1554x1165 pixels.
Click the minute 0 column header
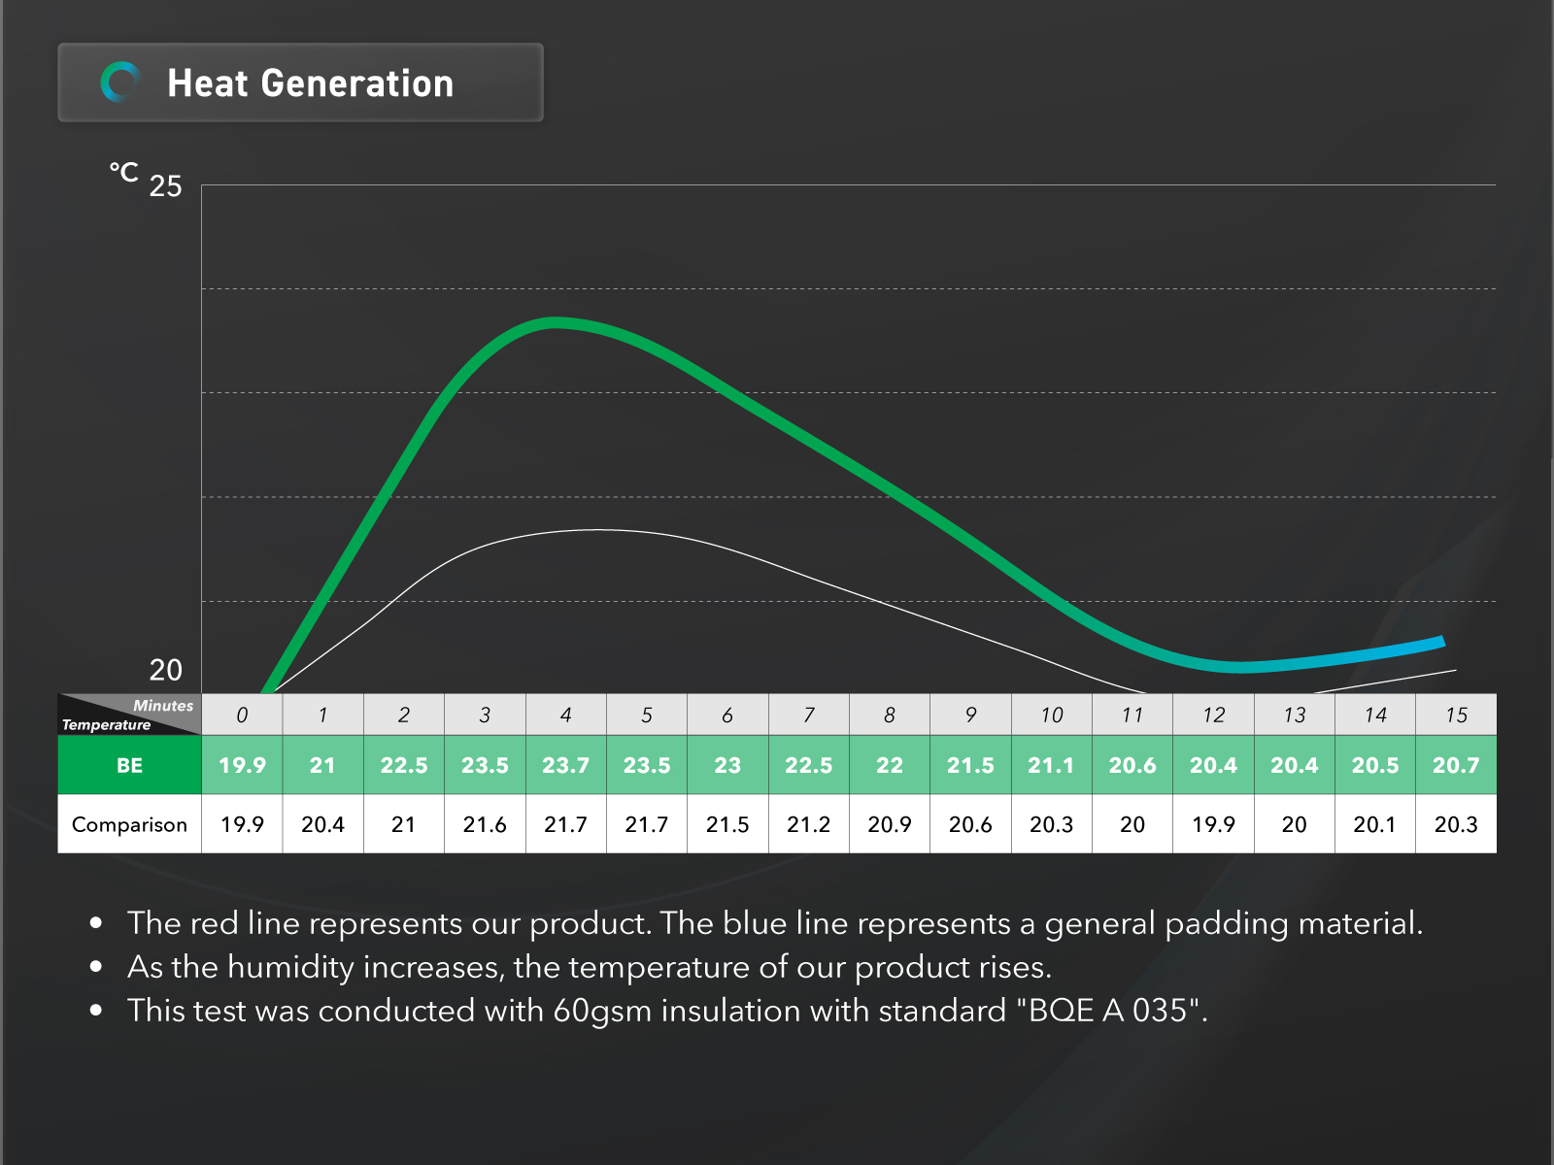pos(242,716)
